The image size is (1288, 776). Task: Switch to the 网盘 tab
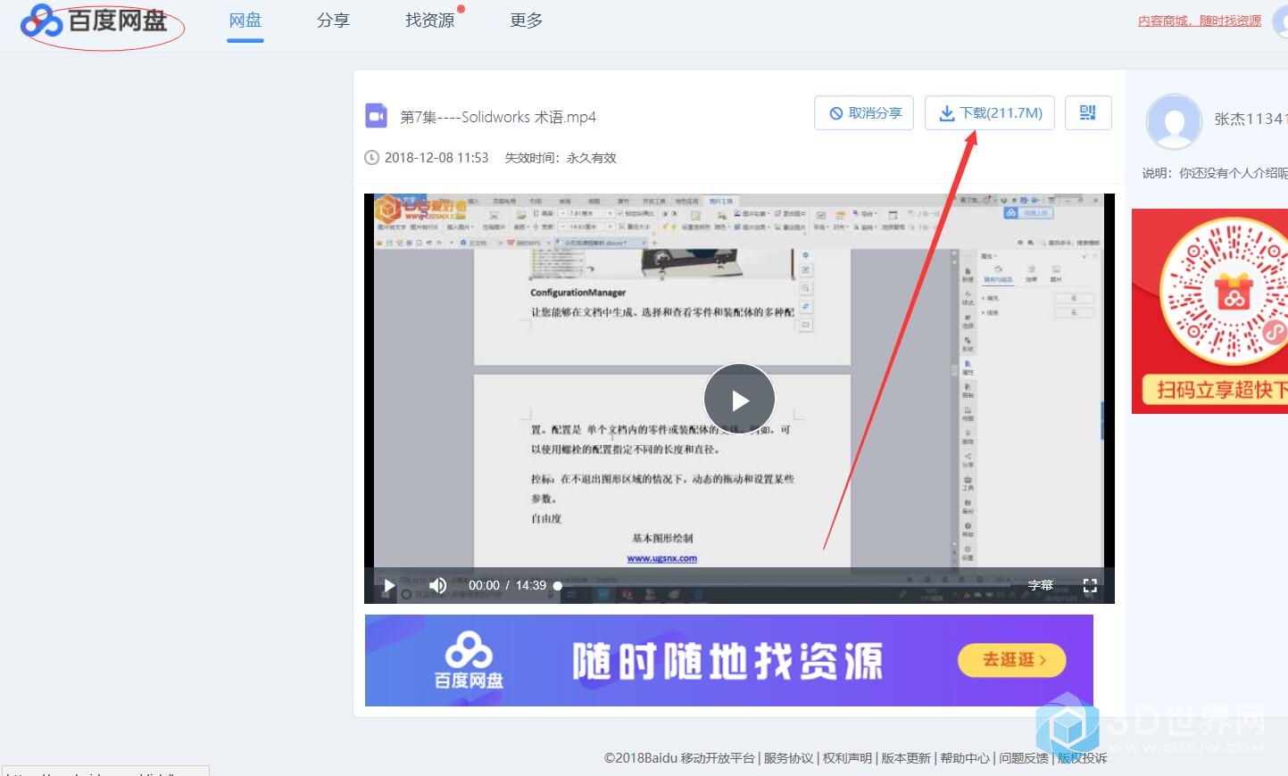coord(245,20)
